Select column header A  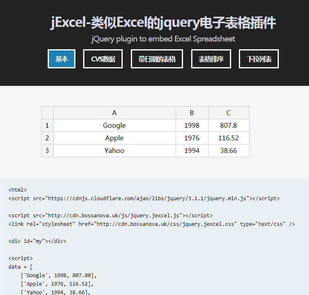coord(115,113)
